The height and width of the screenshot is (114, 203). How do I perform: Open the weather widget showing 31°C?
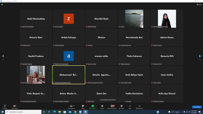pos(174,112)
